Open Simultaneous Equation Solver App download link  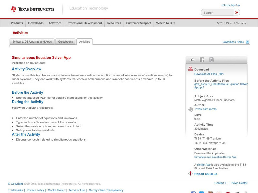[216, 157]
